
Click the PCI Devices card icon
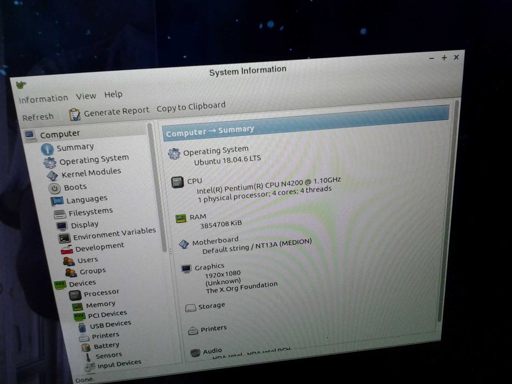coord(80,317)
